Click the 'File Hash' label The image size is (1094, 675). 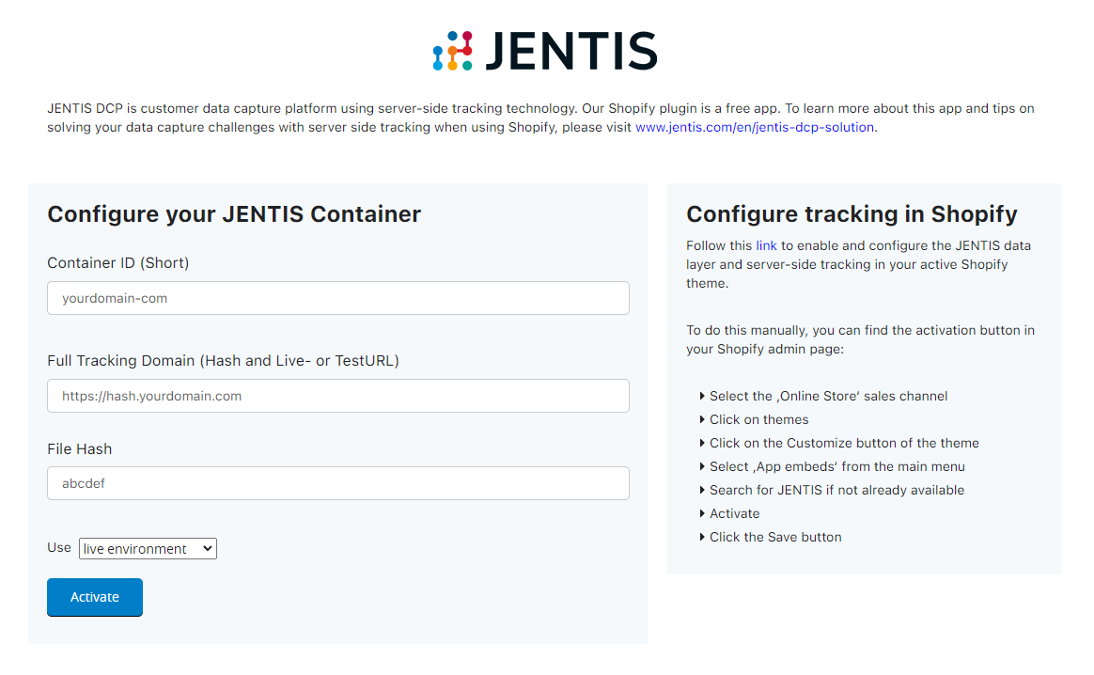[x=80, y=448]
